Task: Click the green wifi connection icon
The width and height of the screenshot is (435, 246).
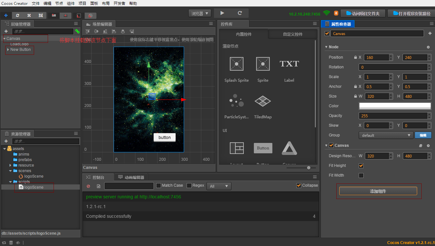Action: 327,13
